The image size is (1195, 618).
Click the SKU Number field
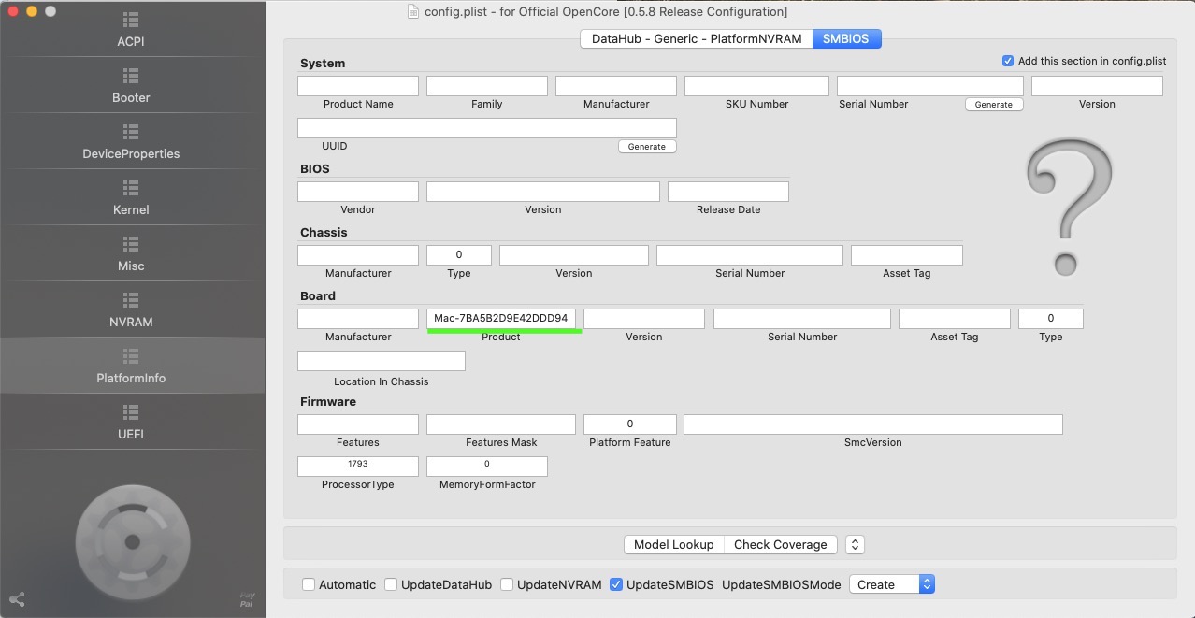click(756, 86)
